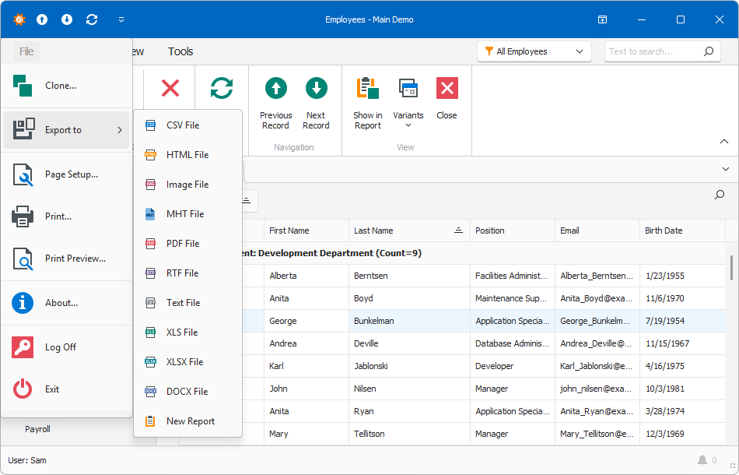
Task: Click the up-arrow icon in the quick access toolbar
Action: point(42,19)
